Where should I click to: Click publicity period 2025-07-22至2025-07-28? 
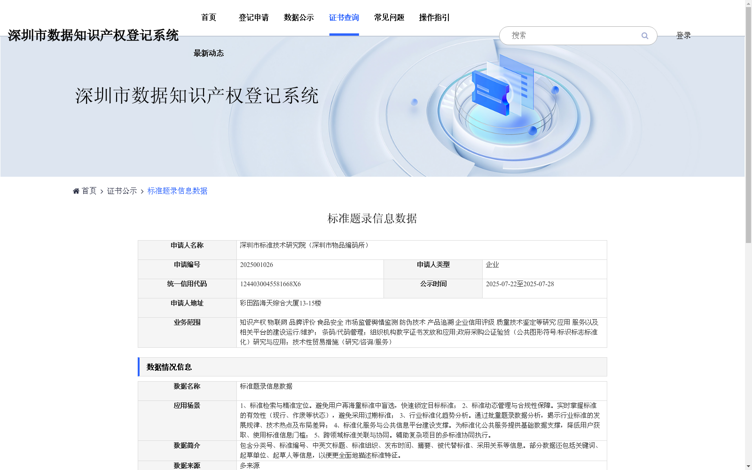520,284
